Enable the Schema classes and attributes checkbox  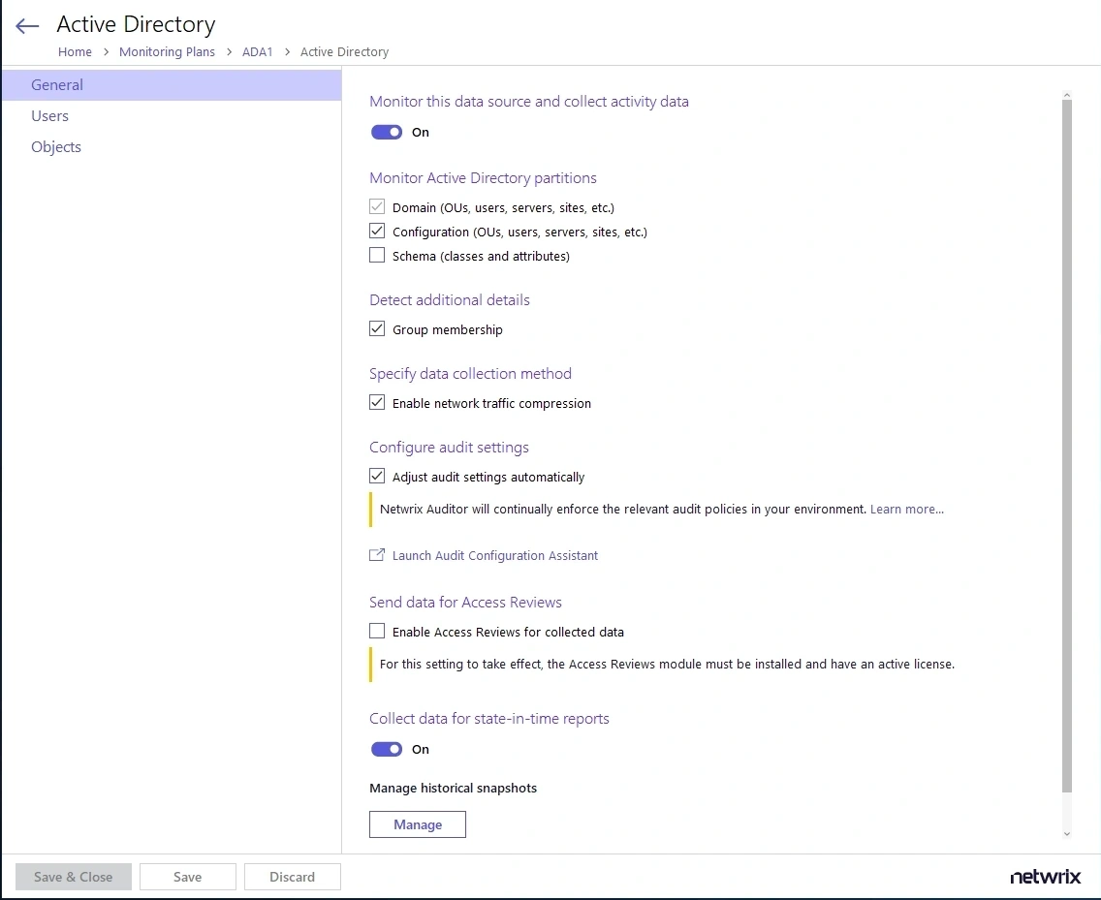point(377,256)
